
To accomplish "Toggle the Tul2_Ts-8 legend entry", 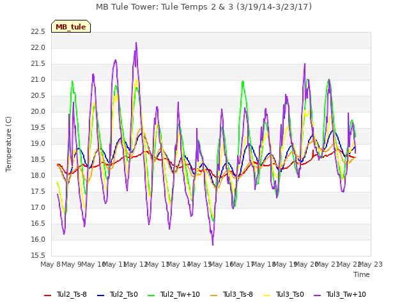I will click(65, 295).
